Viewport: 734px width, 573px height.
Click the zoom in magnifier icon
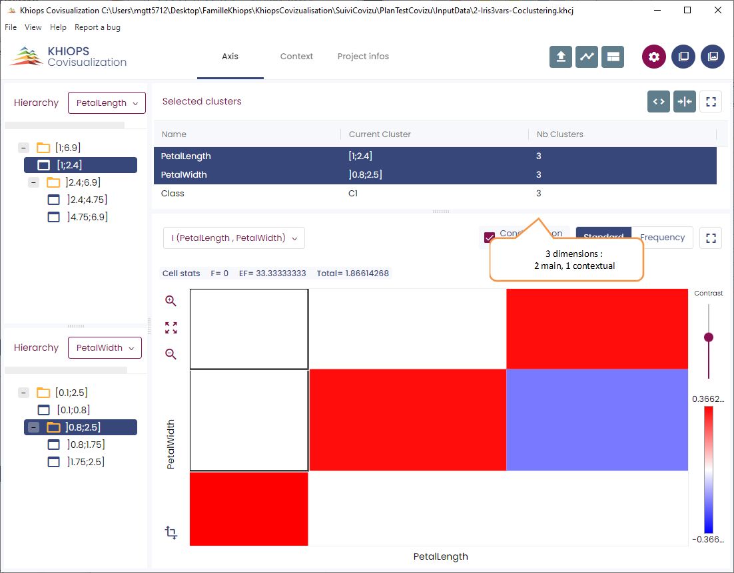[x=171, y=301]
